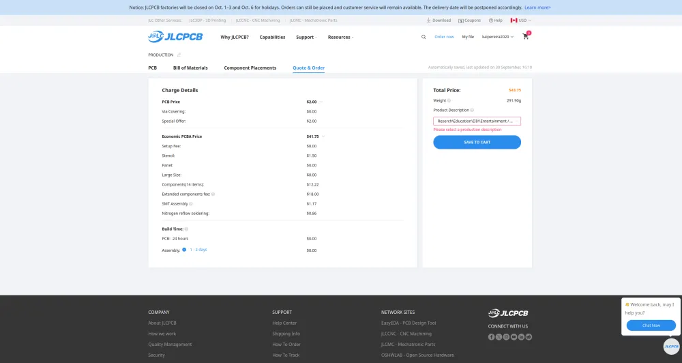Open the YouTube social icon
Viewport: 682px width, 363px height.
(514, 337)
